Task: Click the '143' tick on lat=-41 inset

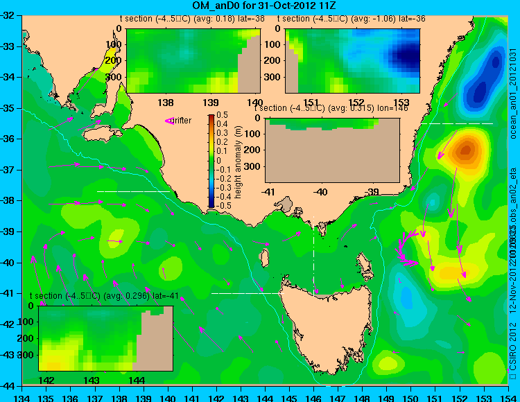Action: point(92,381)
